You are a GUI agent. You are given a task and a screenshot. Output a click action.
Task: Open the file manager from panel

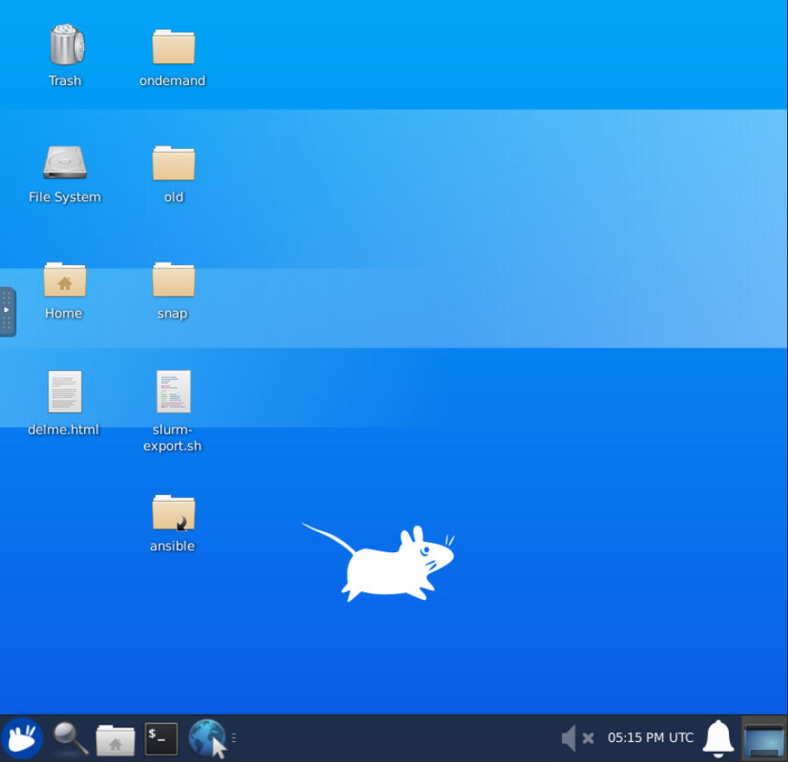pyautogui.click(x=115, y=739)
